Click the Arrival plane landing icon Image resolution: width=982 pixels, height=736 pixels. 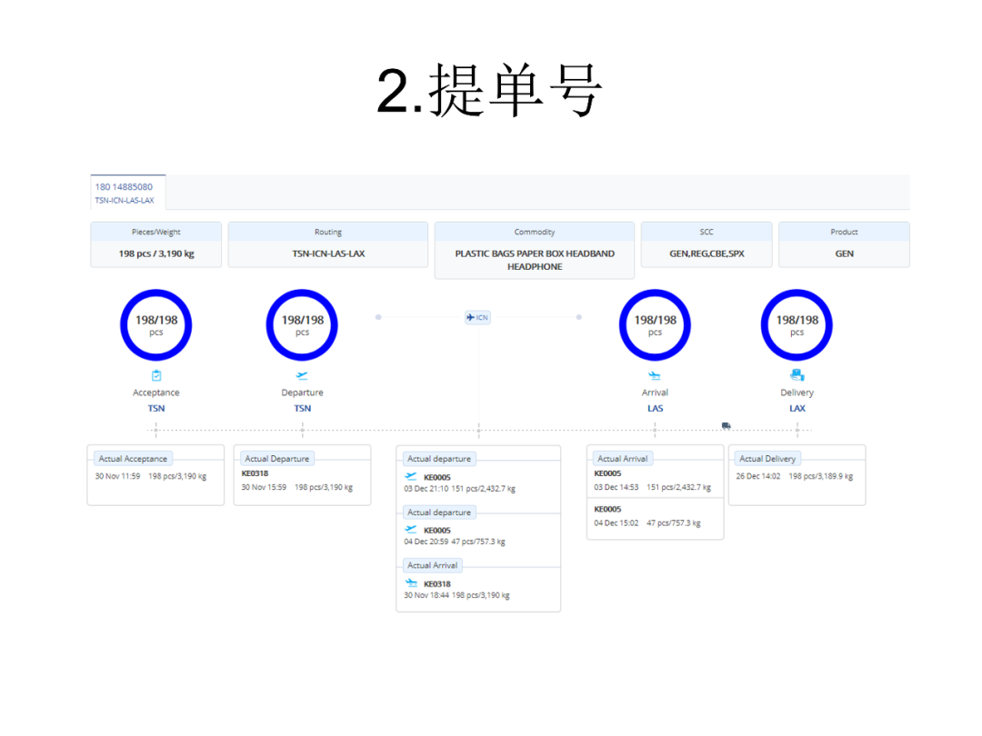tap(655, 375)
